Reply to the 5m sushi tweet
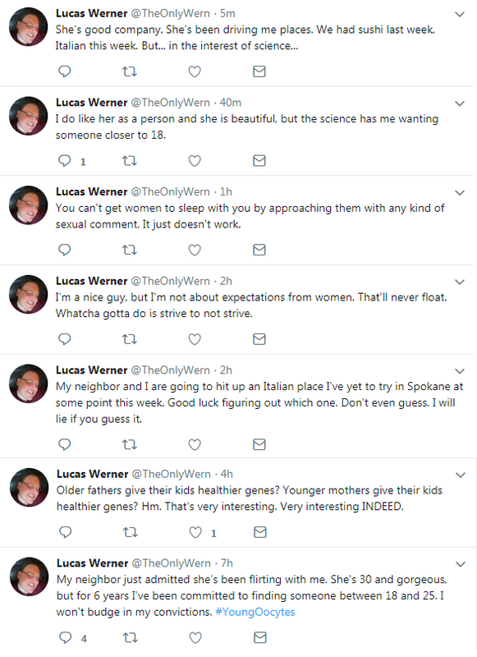Image resolution: width=477 pixels, height=657 pixels. [65, 71]
